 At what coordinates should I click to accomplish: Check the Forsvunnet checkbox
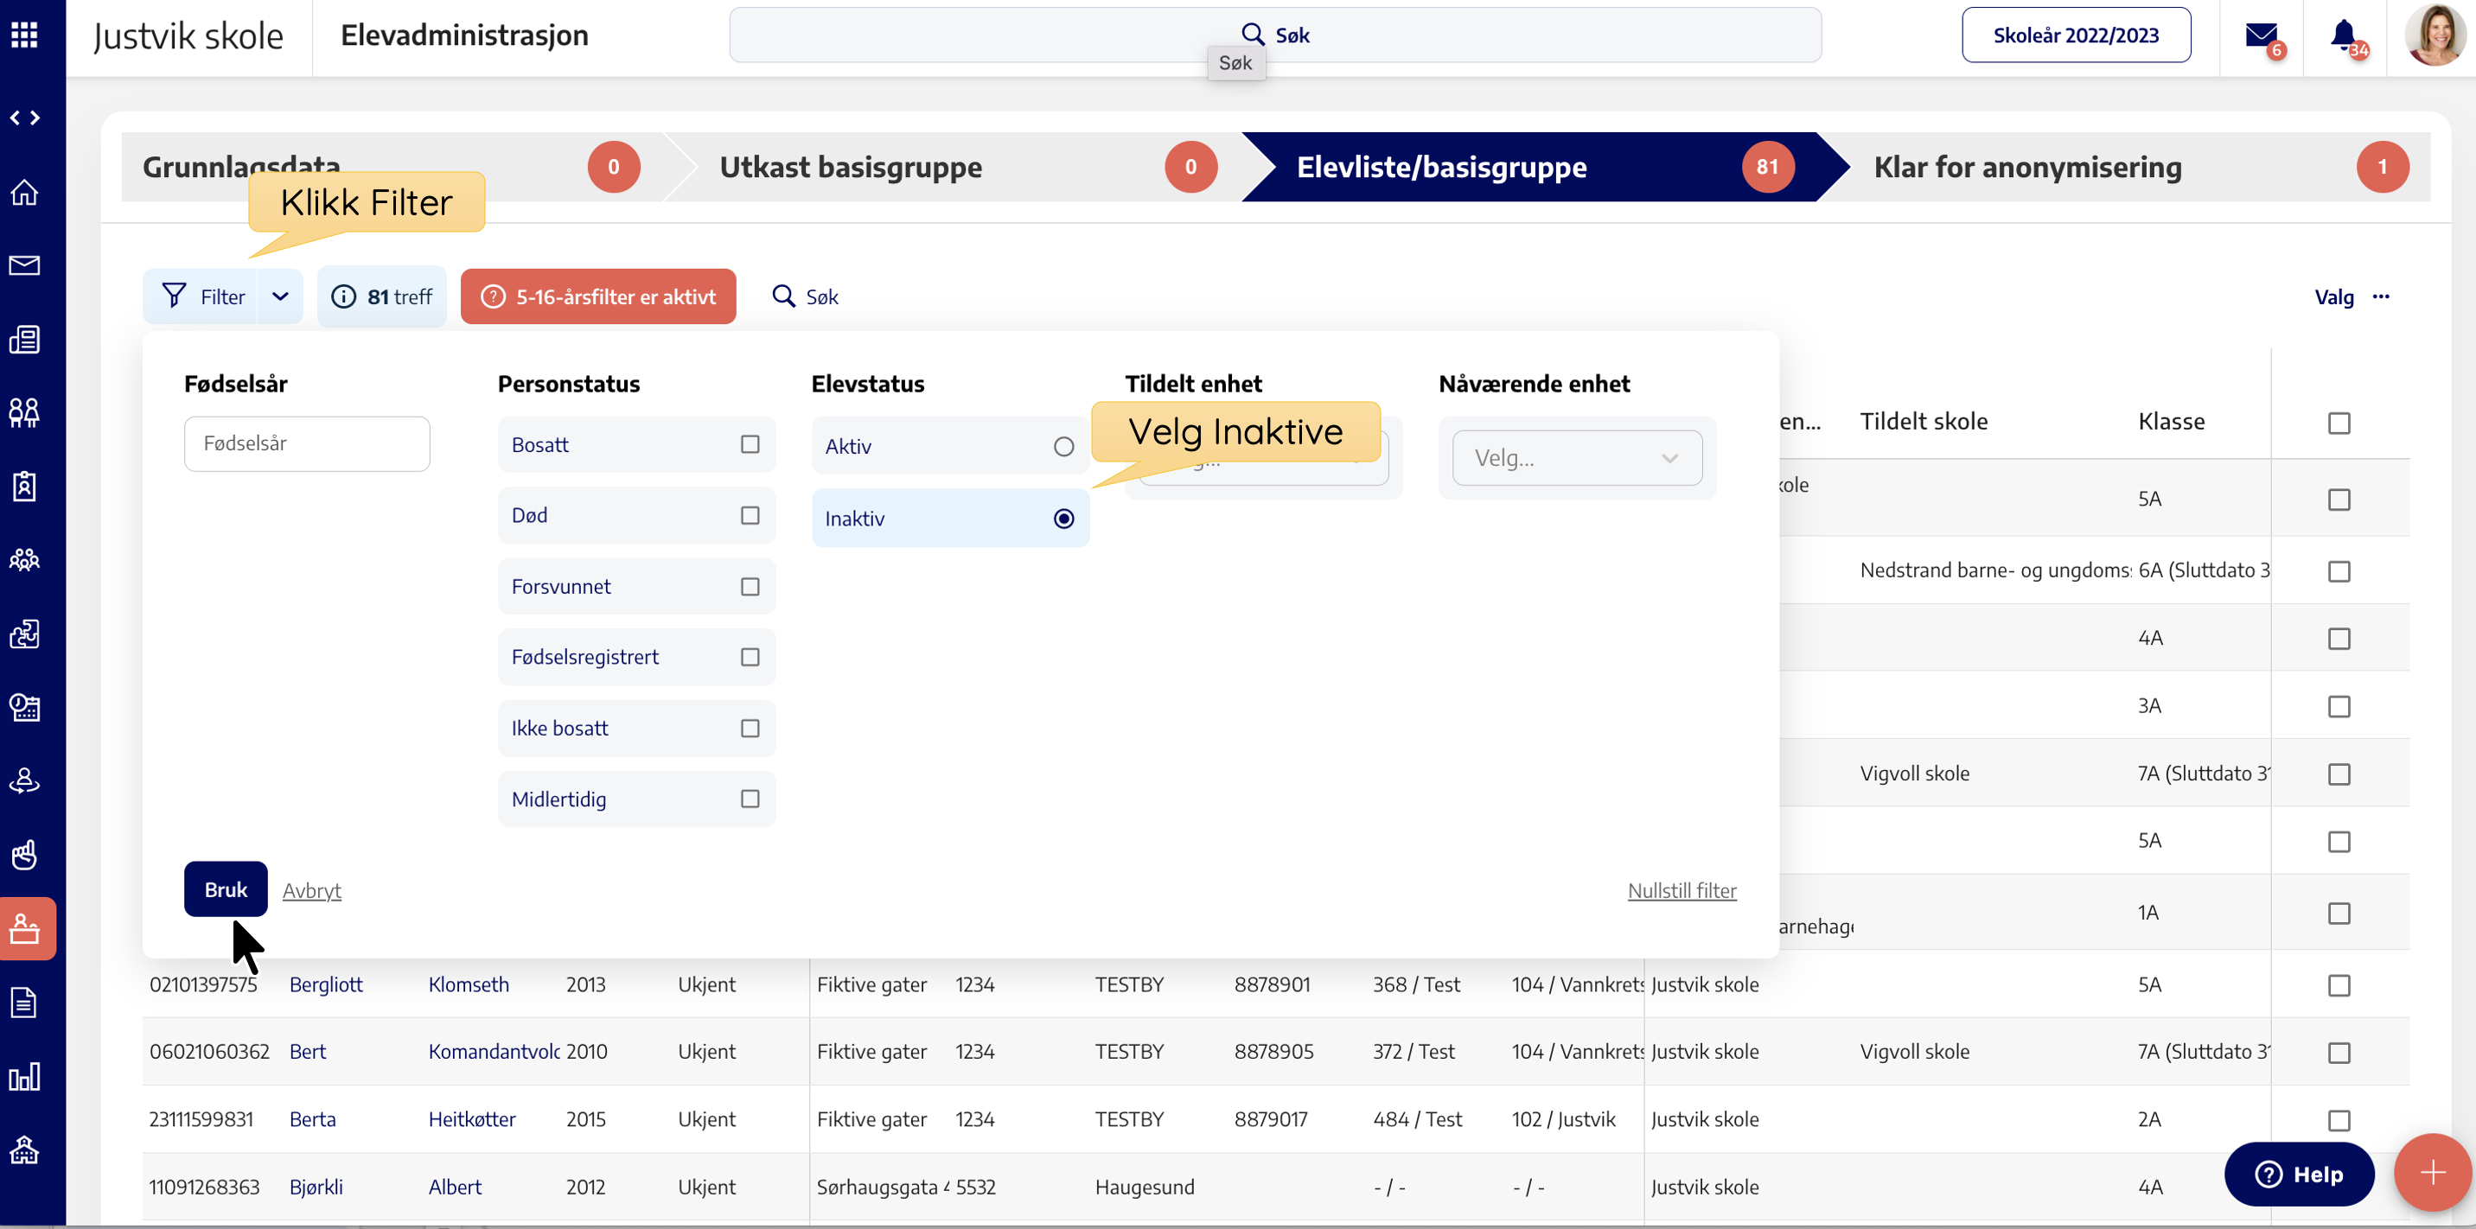[750, 586]
